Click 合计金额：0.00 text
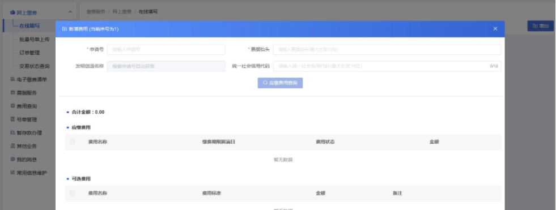556x210 pixels. [88, 112]
